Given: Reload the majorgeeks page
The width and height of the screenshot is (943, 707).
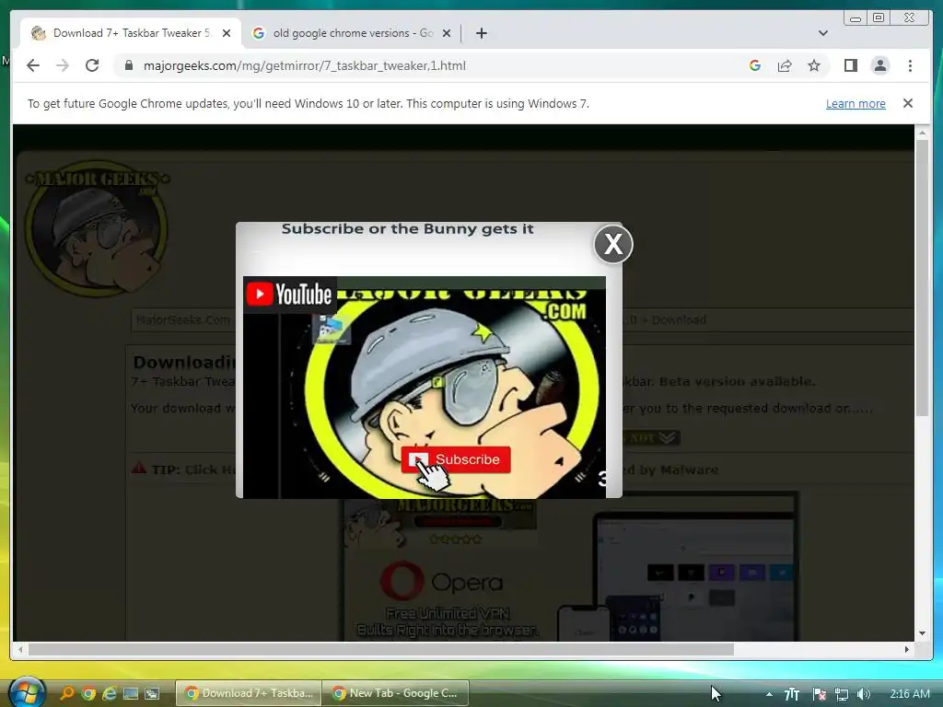Looking at the screenshot, I should coord(92,65).
